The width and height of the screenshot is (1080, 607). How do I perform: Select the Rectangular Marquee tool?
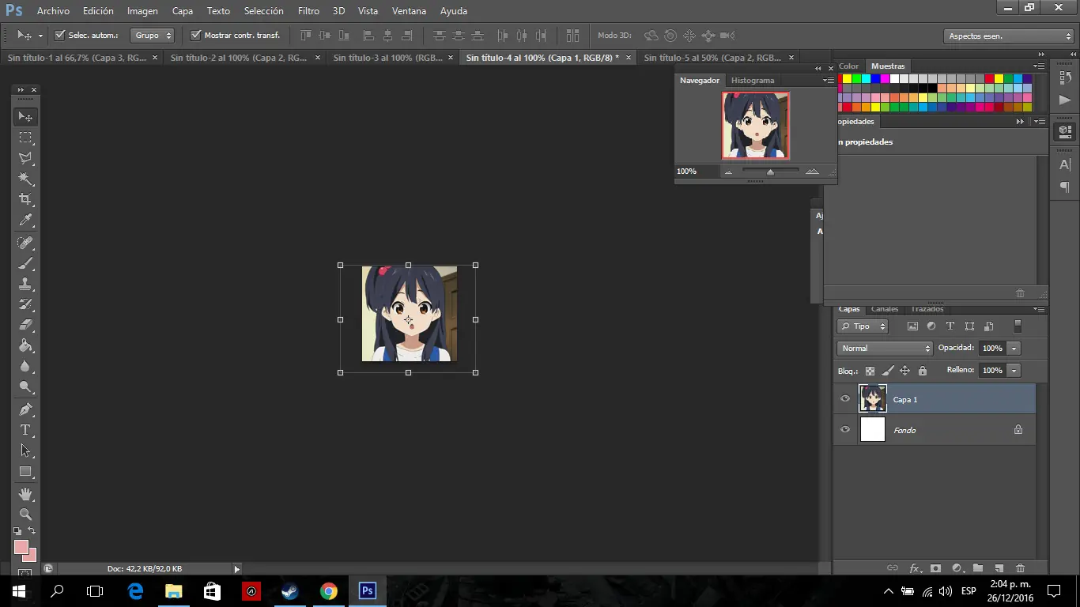25,138
